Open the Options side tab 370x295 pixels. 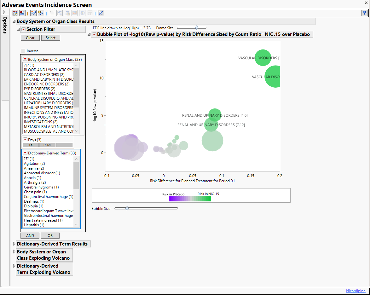5,25
